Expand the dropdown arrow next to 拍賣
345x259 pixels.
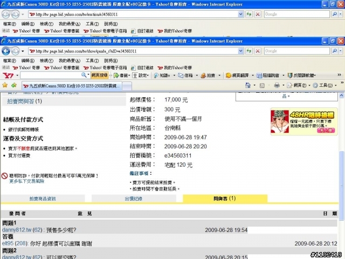click(219, 76)
